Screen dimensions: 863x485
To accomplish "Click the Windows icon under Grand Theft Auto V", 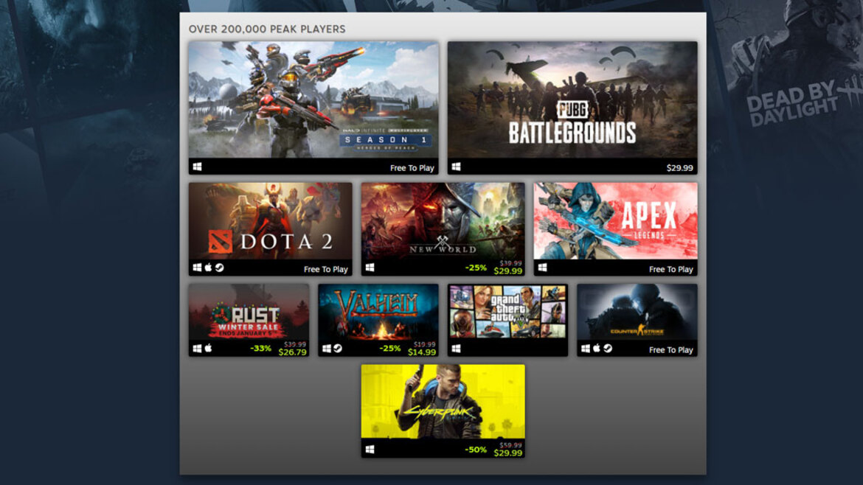I will (x=457, y=349).
